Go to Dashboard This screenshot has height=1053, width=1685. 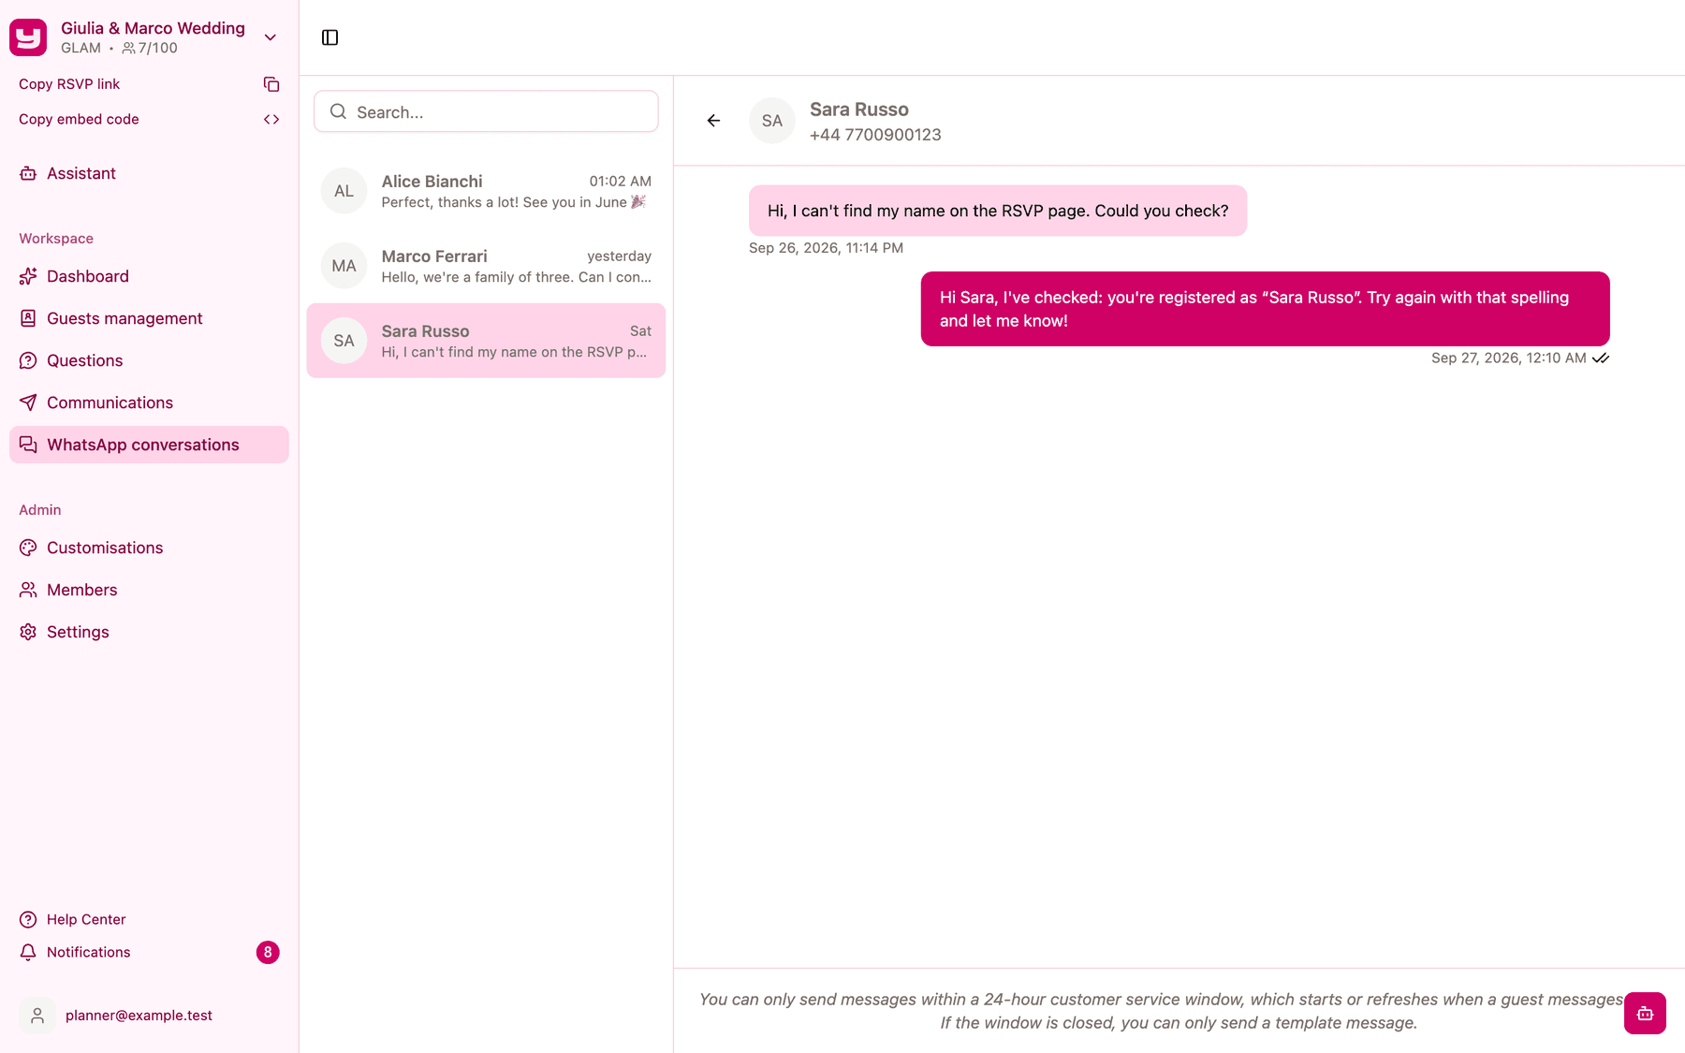(149, 276)
